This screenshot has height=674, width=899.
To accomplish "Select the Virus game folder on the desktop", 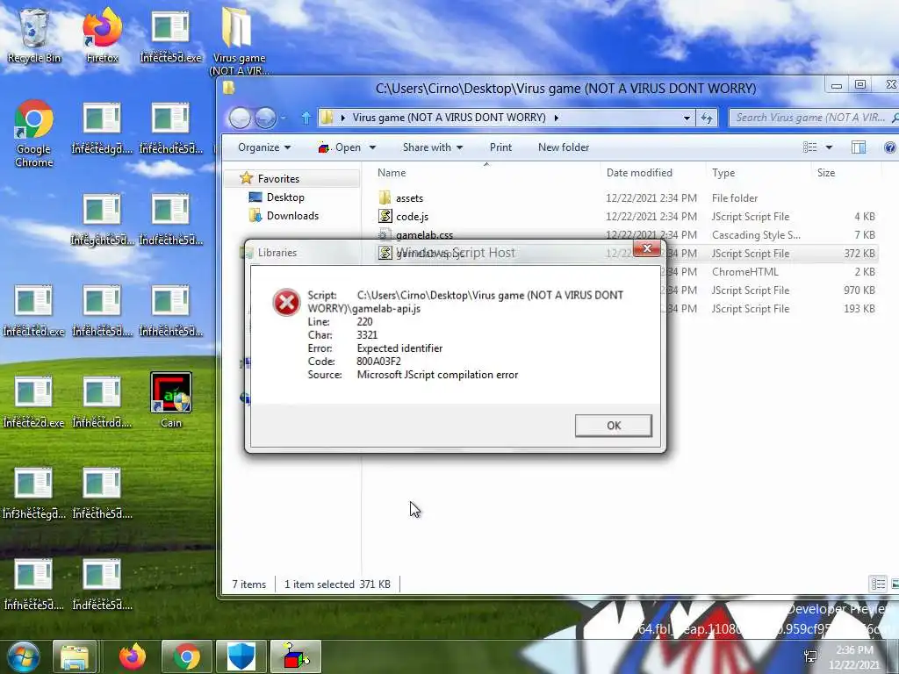I will tap(239, 41).
